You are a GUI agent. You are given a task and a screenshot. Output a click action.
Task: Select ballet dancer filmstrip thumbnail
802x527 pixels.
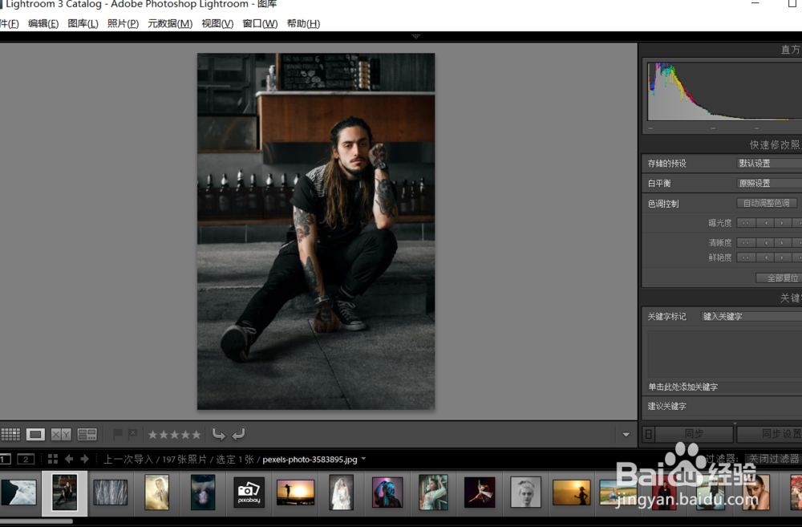click(480, 493)
